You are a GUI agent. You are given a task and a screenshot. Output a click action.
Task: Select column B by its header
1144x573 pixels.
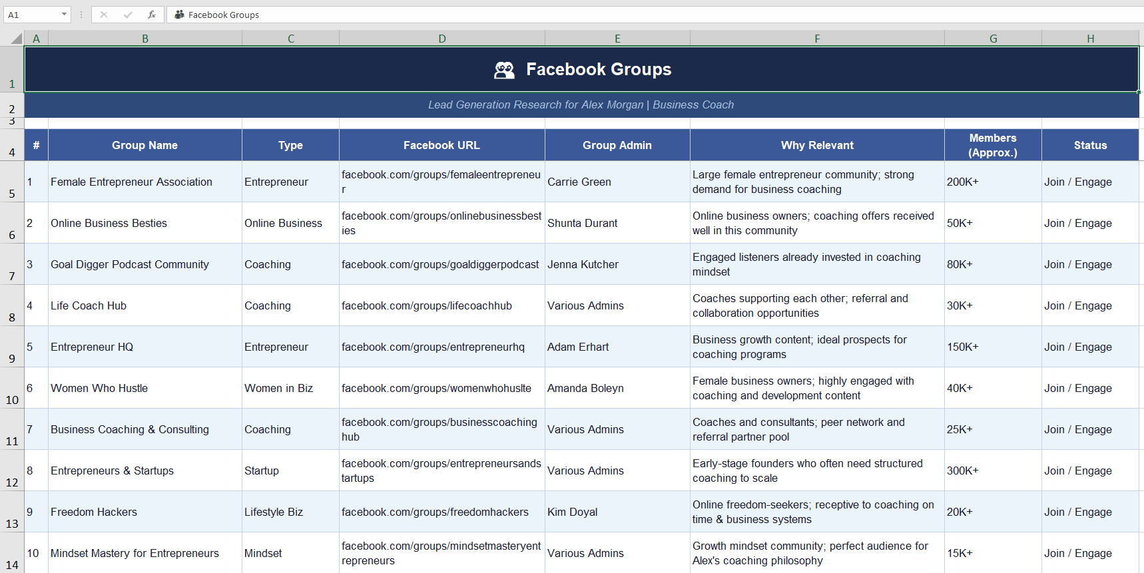(x=145, y=39)
